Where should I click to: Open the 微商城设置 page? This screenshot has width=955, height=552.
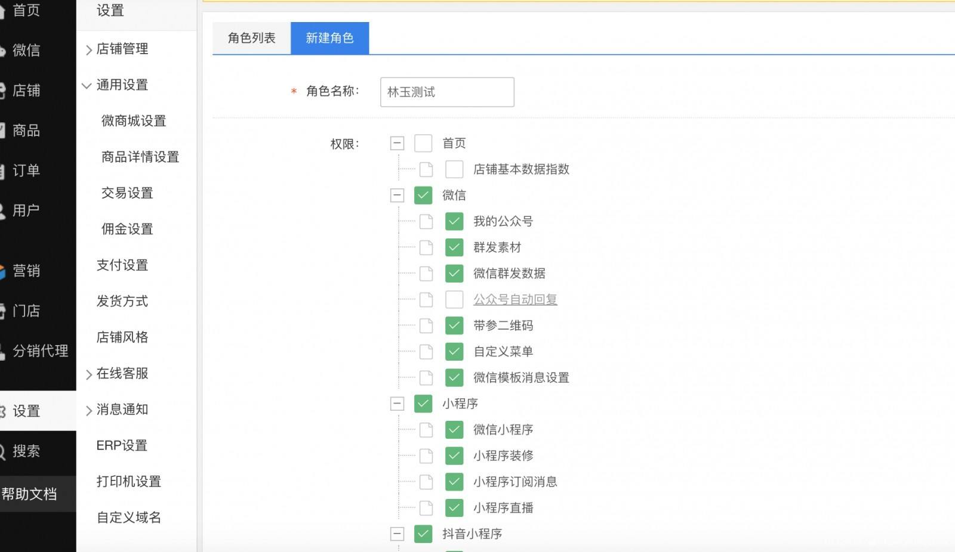[x=134, y=121]
